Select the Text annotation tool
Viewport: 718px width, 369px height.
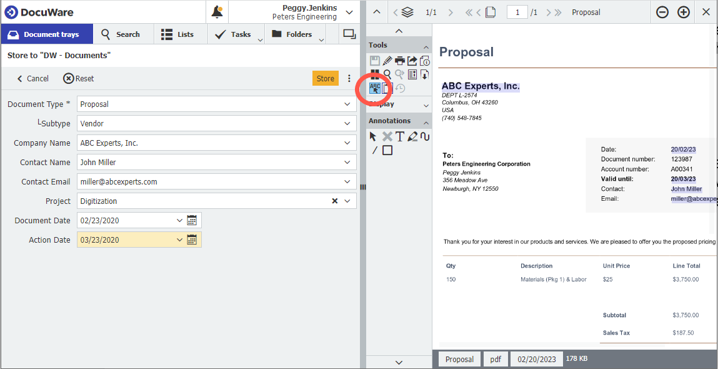400,136
